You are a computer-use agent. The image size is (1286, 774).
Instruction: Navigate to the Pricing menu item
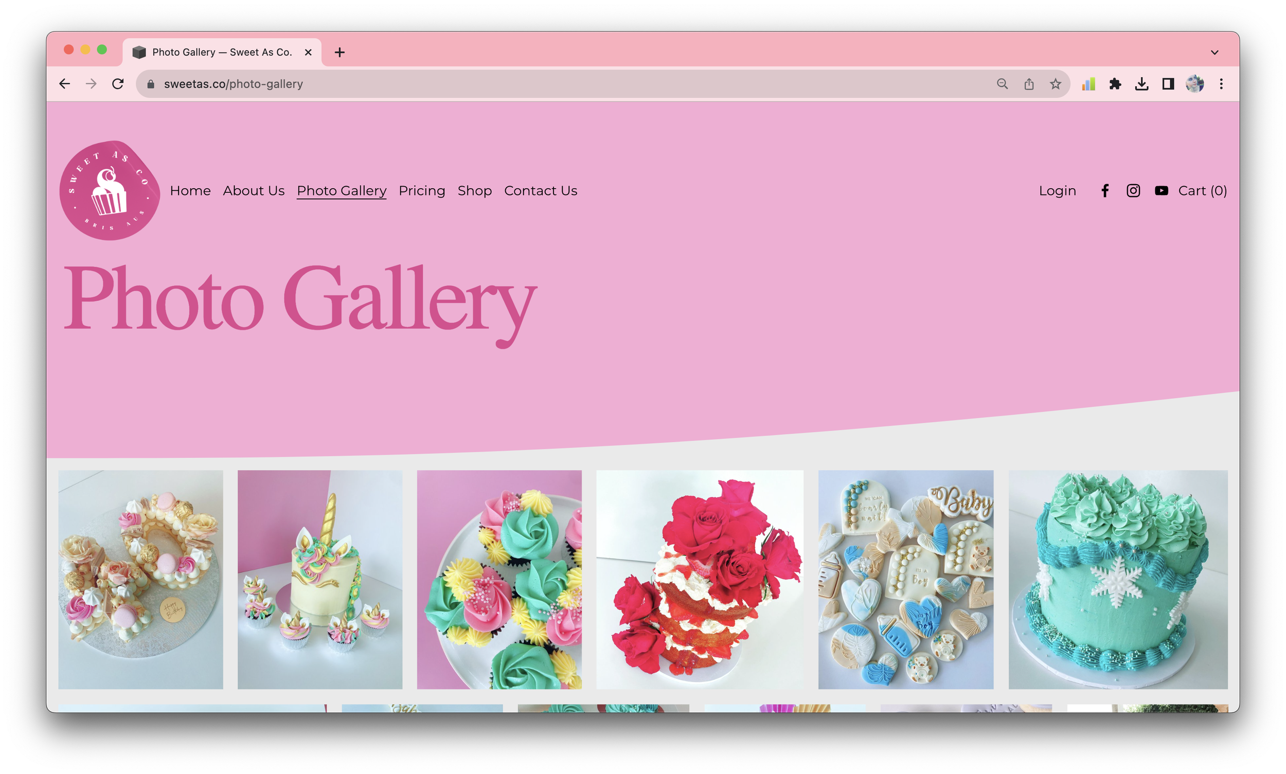click(421, 190)
